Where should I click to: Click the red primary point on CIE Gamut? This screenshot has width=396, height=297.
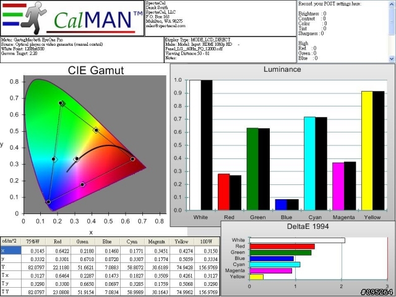point(132,159)
